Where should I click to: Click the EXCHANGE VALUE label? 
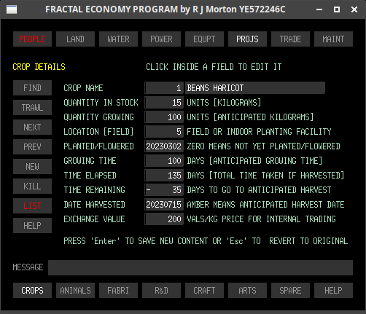(94, 219)
